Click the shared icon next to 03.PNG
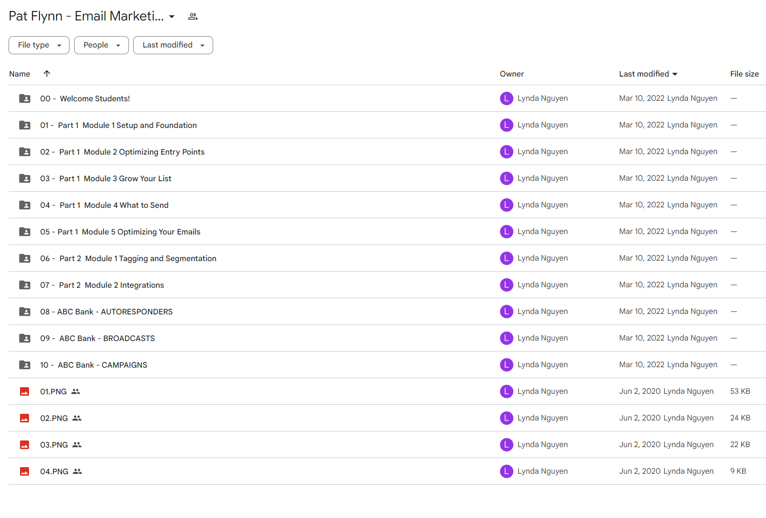Screen dimensions: 766x518 (77, 445)
